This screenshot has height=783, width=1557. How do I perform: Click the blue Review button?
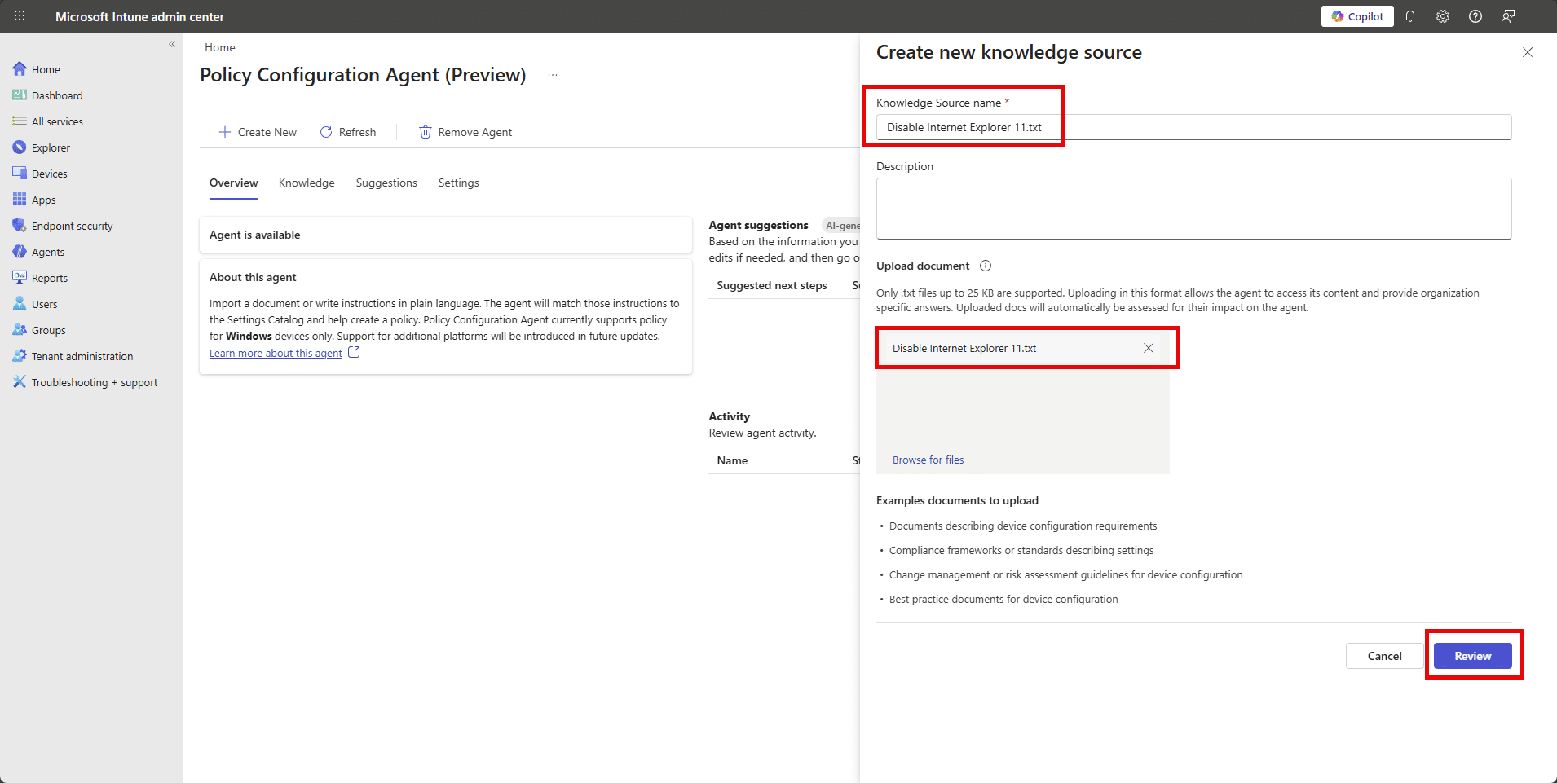[x=1472, y=656]
